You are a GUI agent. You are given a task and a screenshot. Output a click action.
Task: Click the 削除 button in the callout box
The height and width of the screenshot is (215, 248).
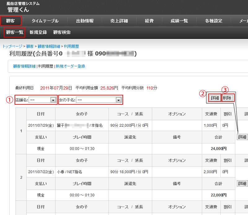[227, 98]
